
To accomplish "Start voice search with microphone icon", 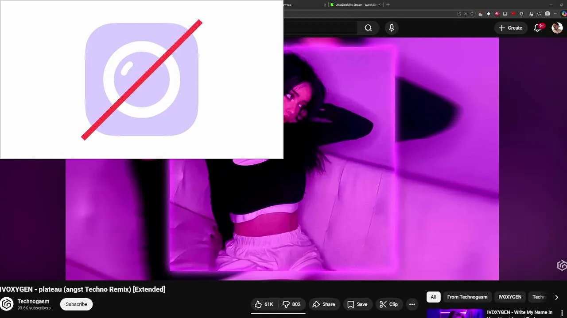I will (x=392, y=28).
